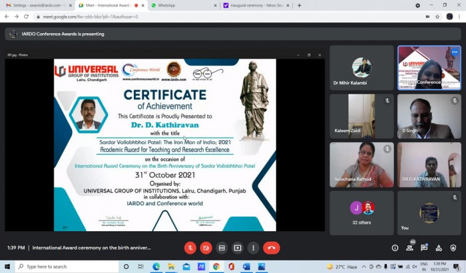466x273 pixels.
Task: Bookmark this page with star icon
Action: click(x=437, y=17)
